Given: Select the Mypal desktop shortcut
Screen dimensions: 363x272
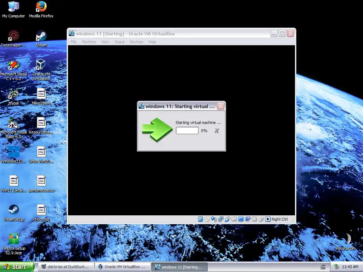Looking at the screenshot, I should coord(13,97).
